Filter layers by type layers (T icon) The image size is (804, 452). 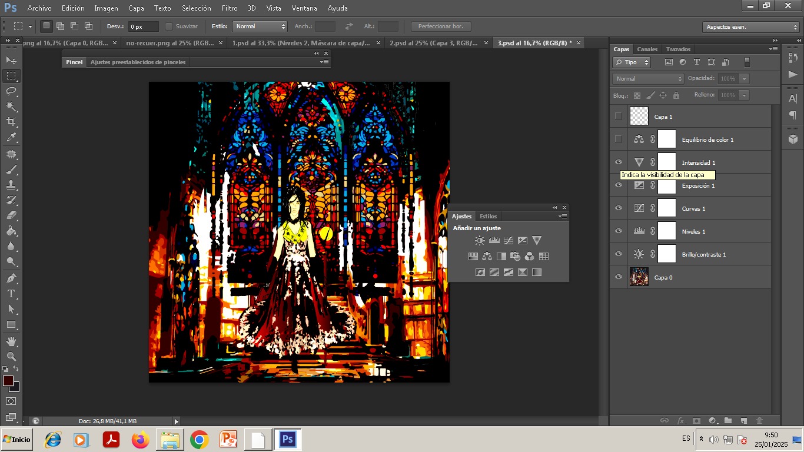pyautogui.click(x=697, y=62)
